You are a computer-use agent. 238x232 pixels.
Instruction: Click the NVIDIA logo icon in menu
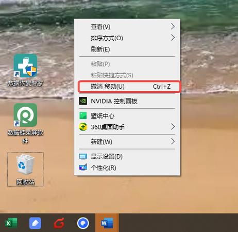click(83, 101)
